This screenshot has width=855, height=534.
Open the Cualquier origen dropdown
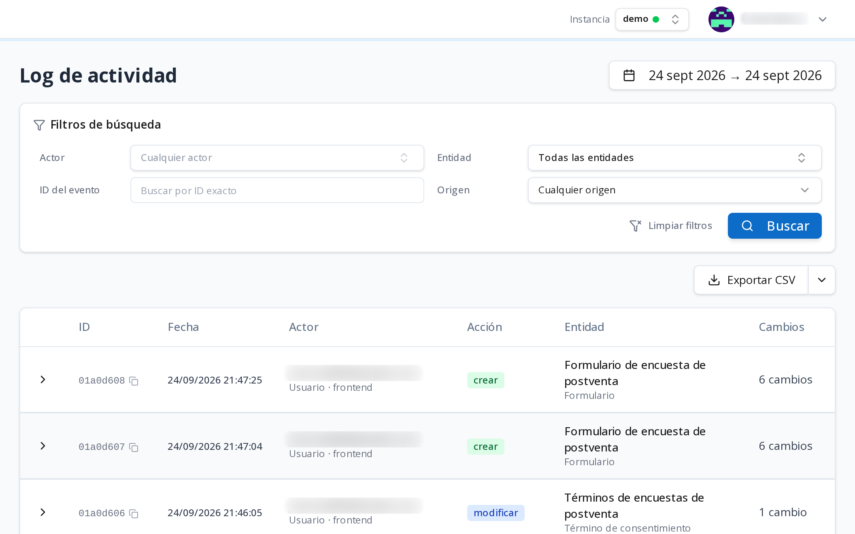point(674,190)
